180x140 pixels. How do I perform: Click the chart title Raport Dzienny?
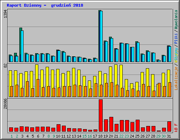[24, 5]
